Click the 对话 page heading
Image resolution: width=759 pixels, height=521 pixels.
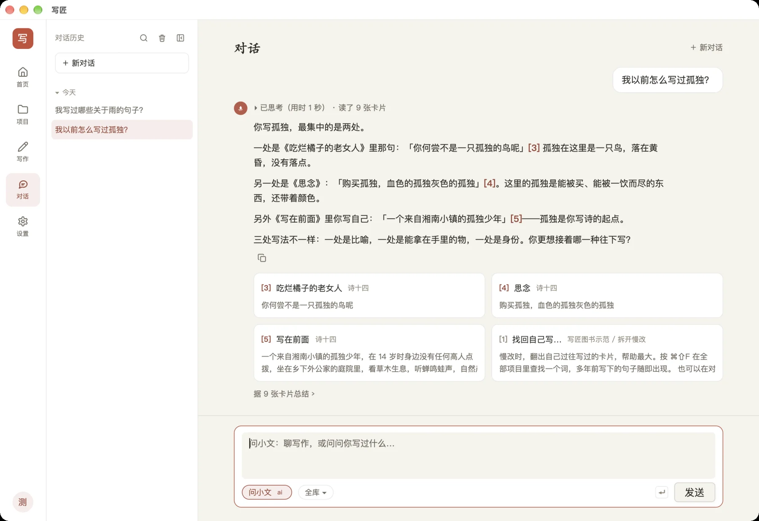pos(248,48)
